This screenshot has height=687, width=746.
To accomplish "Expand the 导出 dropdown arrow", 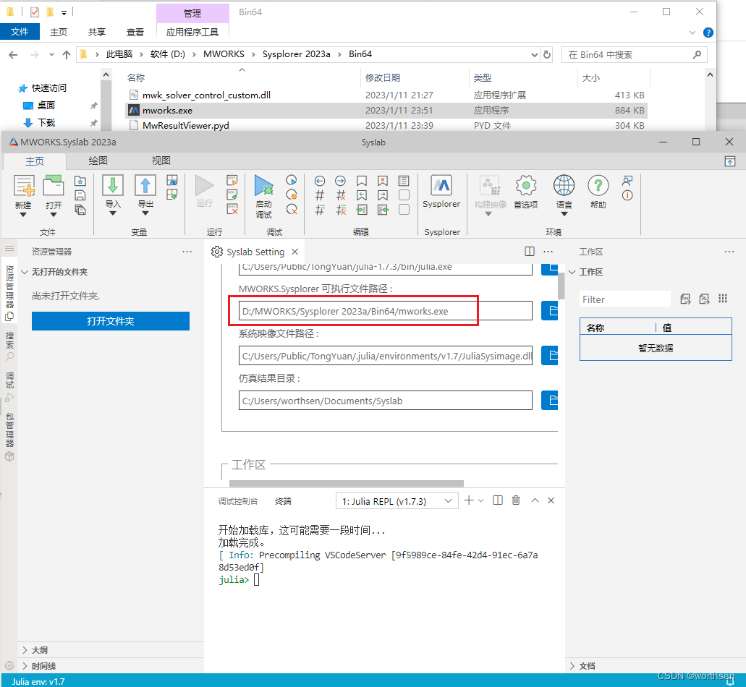I will point(145,213).
